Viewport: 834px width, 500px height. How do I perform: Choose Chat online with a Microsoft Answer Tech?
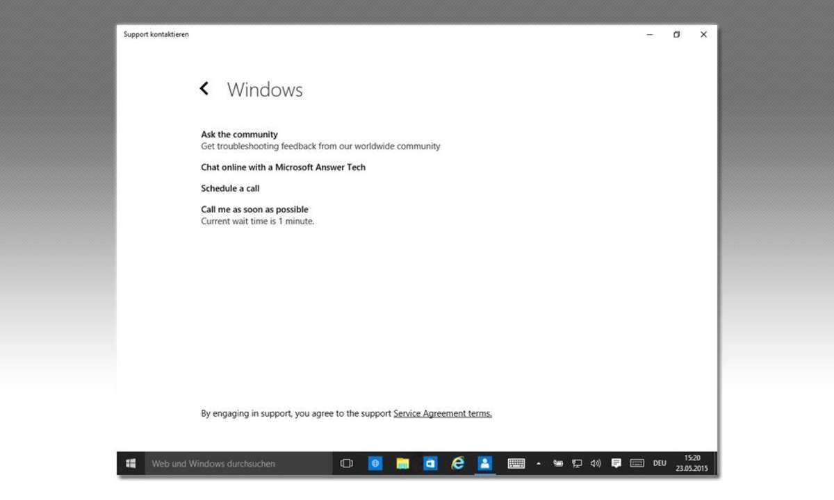click(x=283, y=167)
